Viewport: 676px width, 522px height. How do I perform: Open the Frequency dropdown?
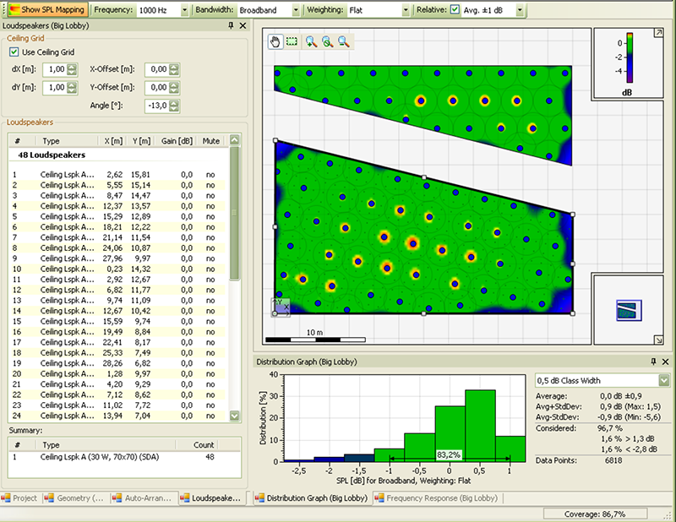(184, 10)
